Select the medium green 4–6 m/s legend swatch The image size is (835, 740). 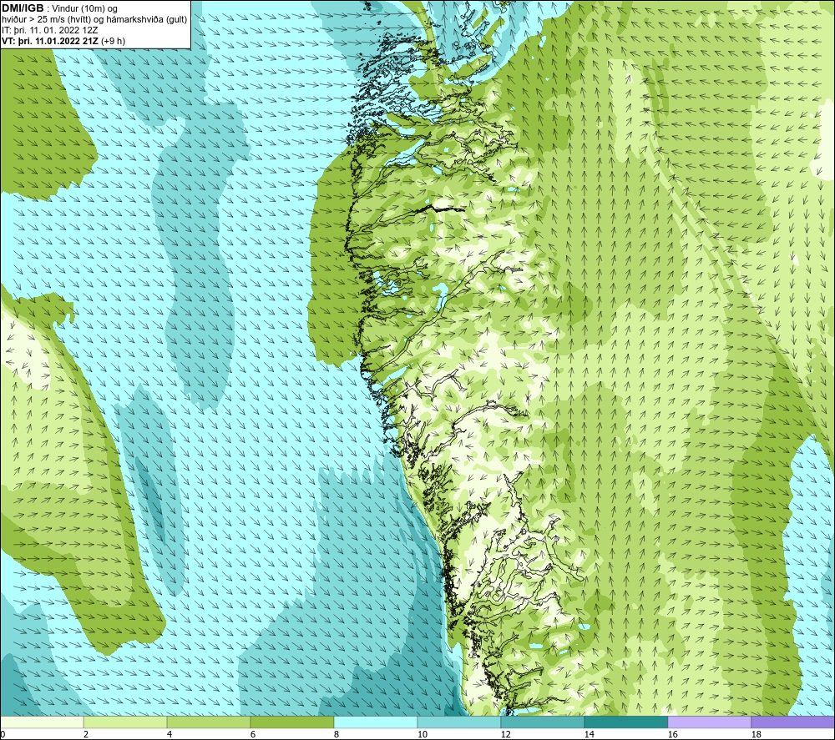point(209,722)
